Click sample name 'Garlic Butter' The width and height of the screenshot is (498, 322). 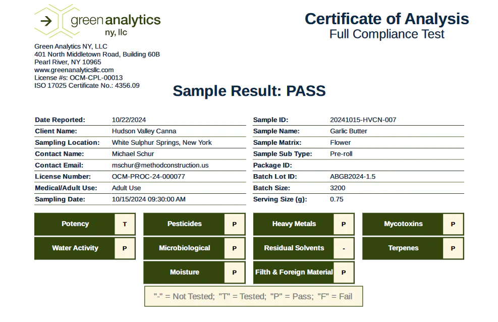[x=349, y=131]
